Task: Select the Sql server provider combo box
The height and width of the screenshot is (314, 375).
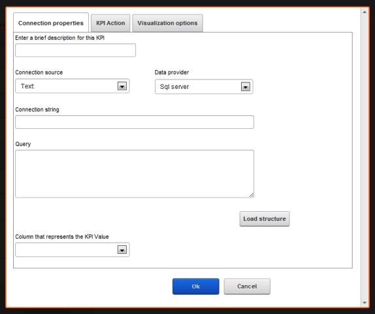Action: pyautogui.click(x=204, y=87)
